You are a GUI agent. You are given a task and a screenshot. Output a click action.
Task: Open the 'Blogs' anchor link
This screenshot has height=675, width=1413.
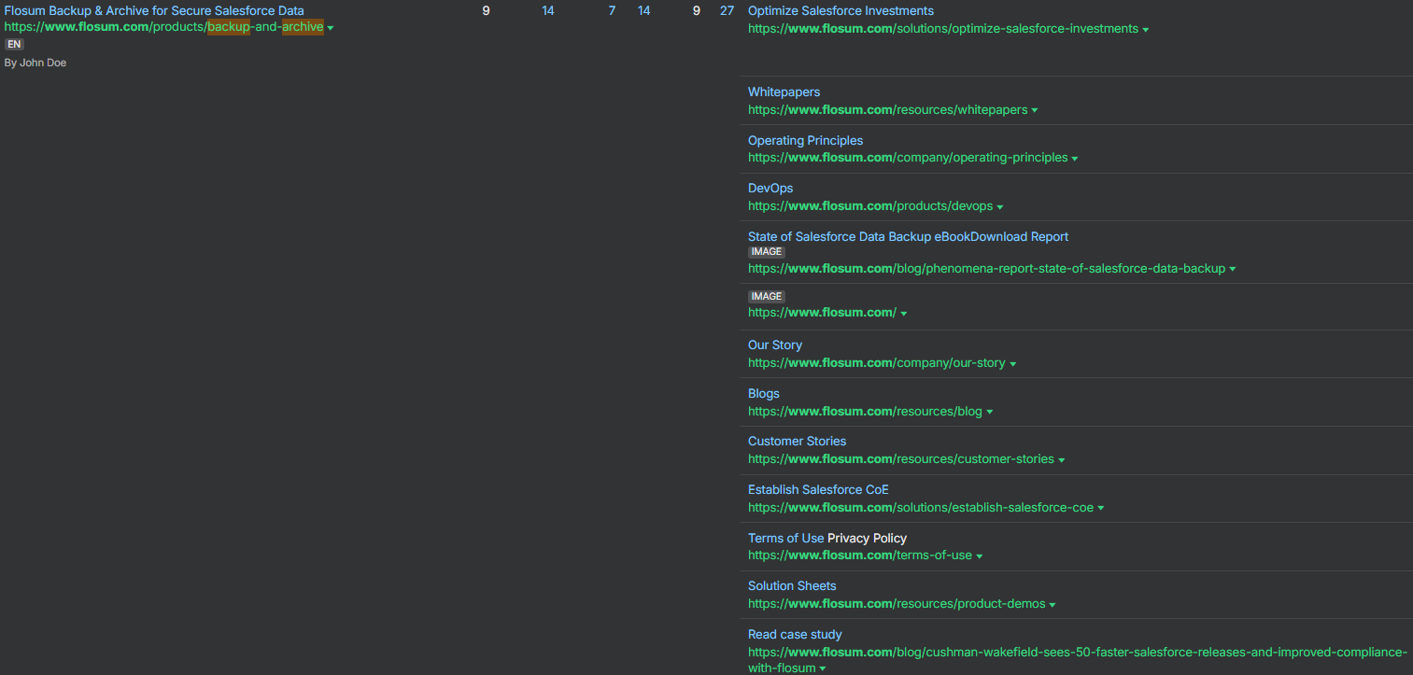point(764,394)
